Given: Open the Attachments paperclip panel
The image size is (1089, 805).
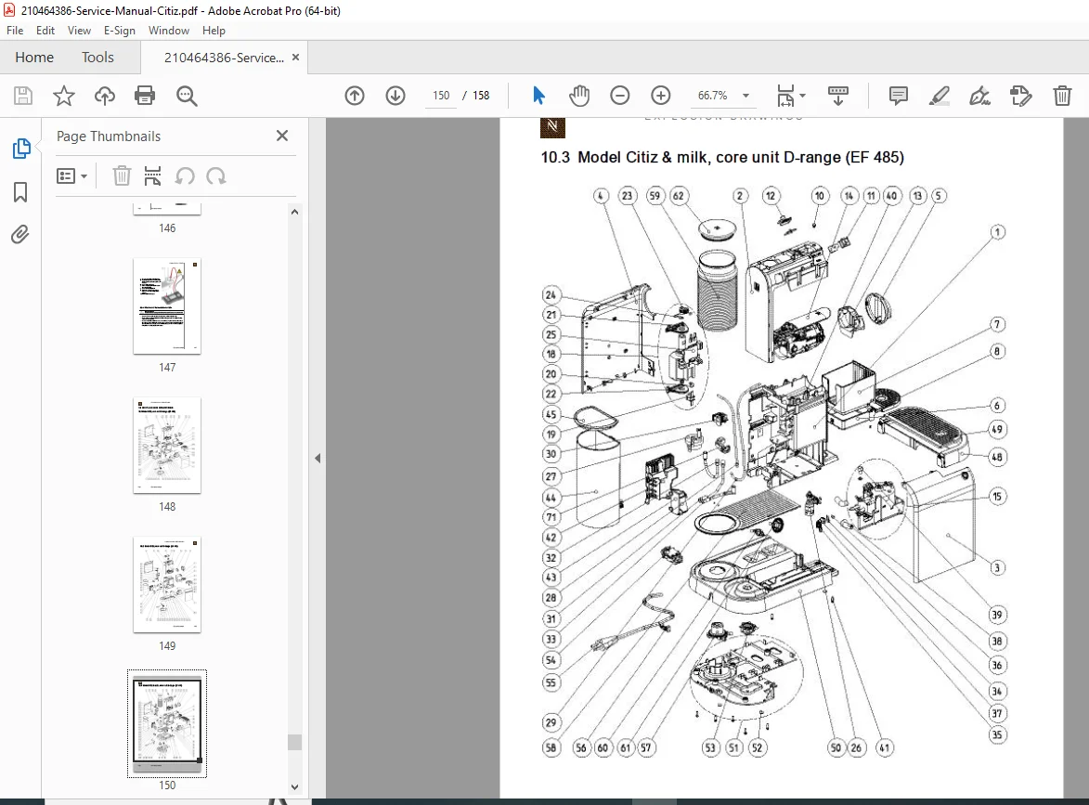Looking at the screenshot, I should (20, 235).
